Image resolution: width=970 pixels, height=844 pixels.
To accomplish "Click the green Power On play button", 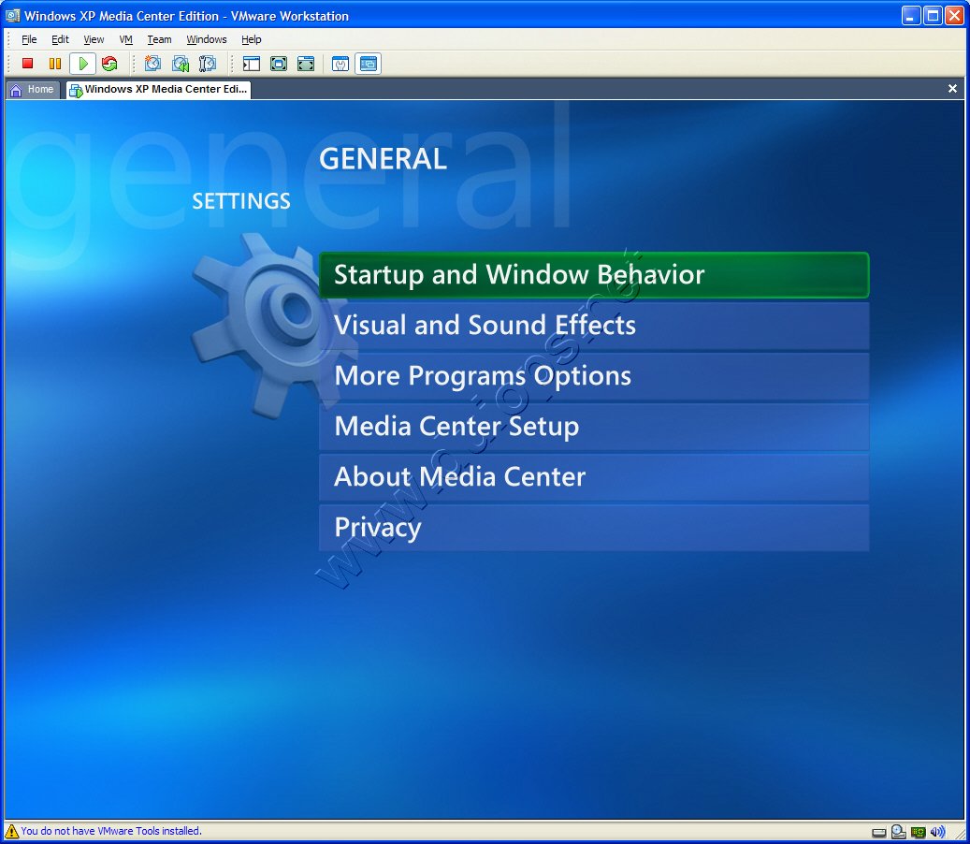I will (x=83, y=63).
